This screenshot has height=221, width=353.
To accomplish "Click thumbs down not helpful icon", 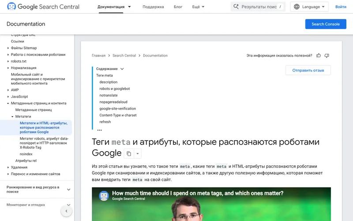I will 327,56.
